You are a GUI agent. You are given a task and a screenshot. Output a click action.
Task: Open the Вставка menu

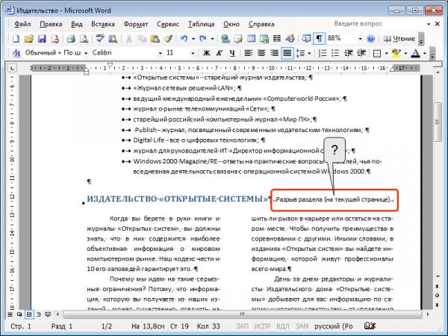(103, 24)
